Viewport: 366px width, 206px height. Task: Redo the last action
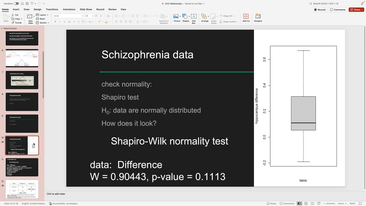click(x=39, y=4)
